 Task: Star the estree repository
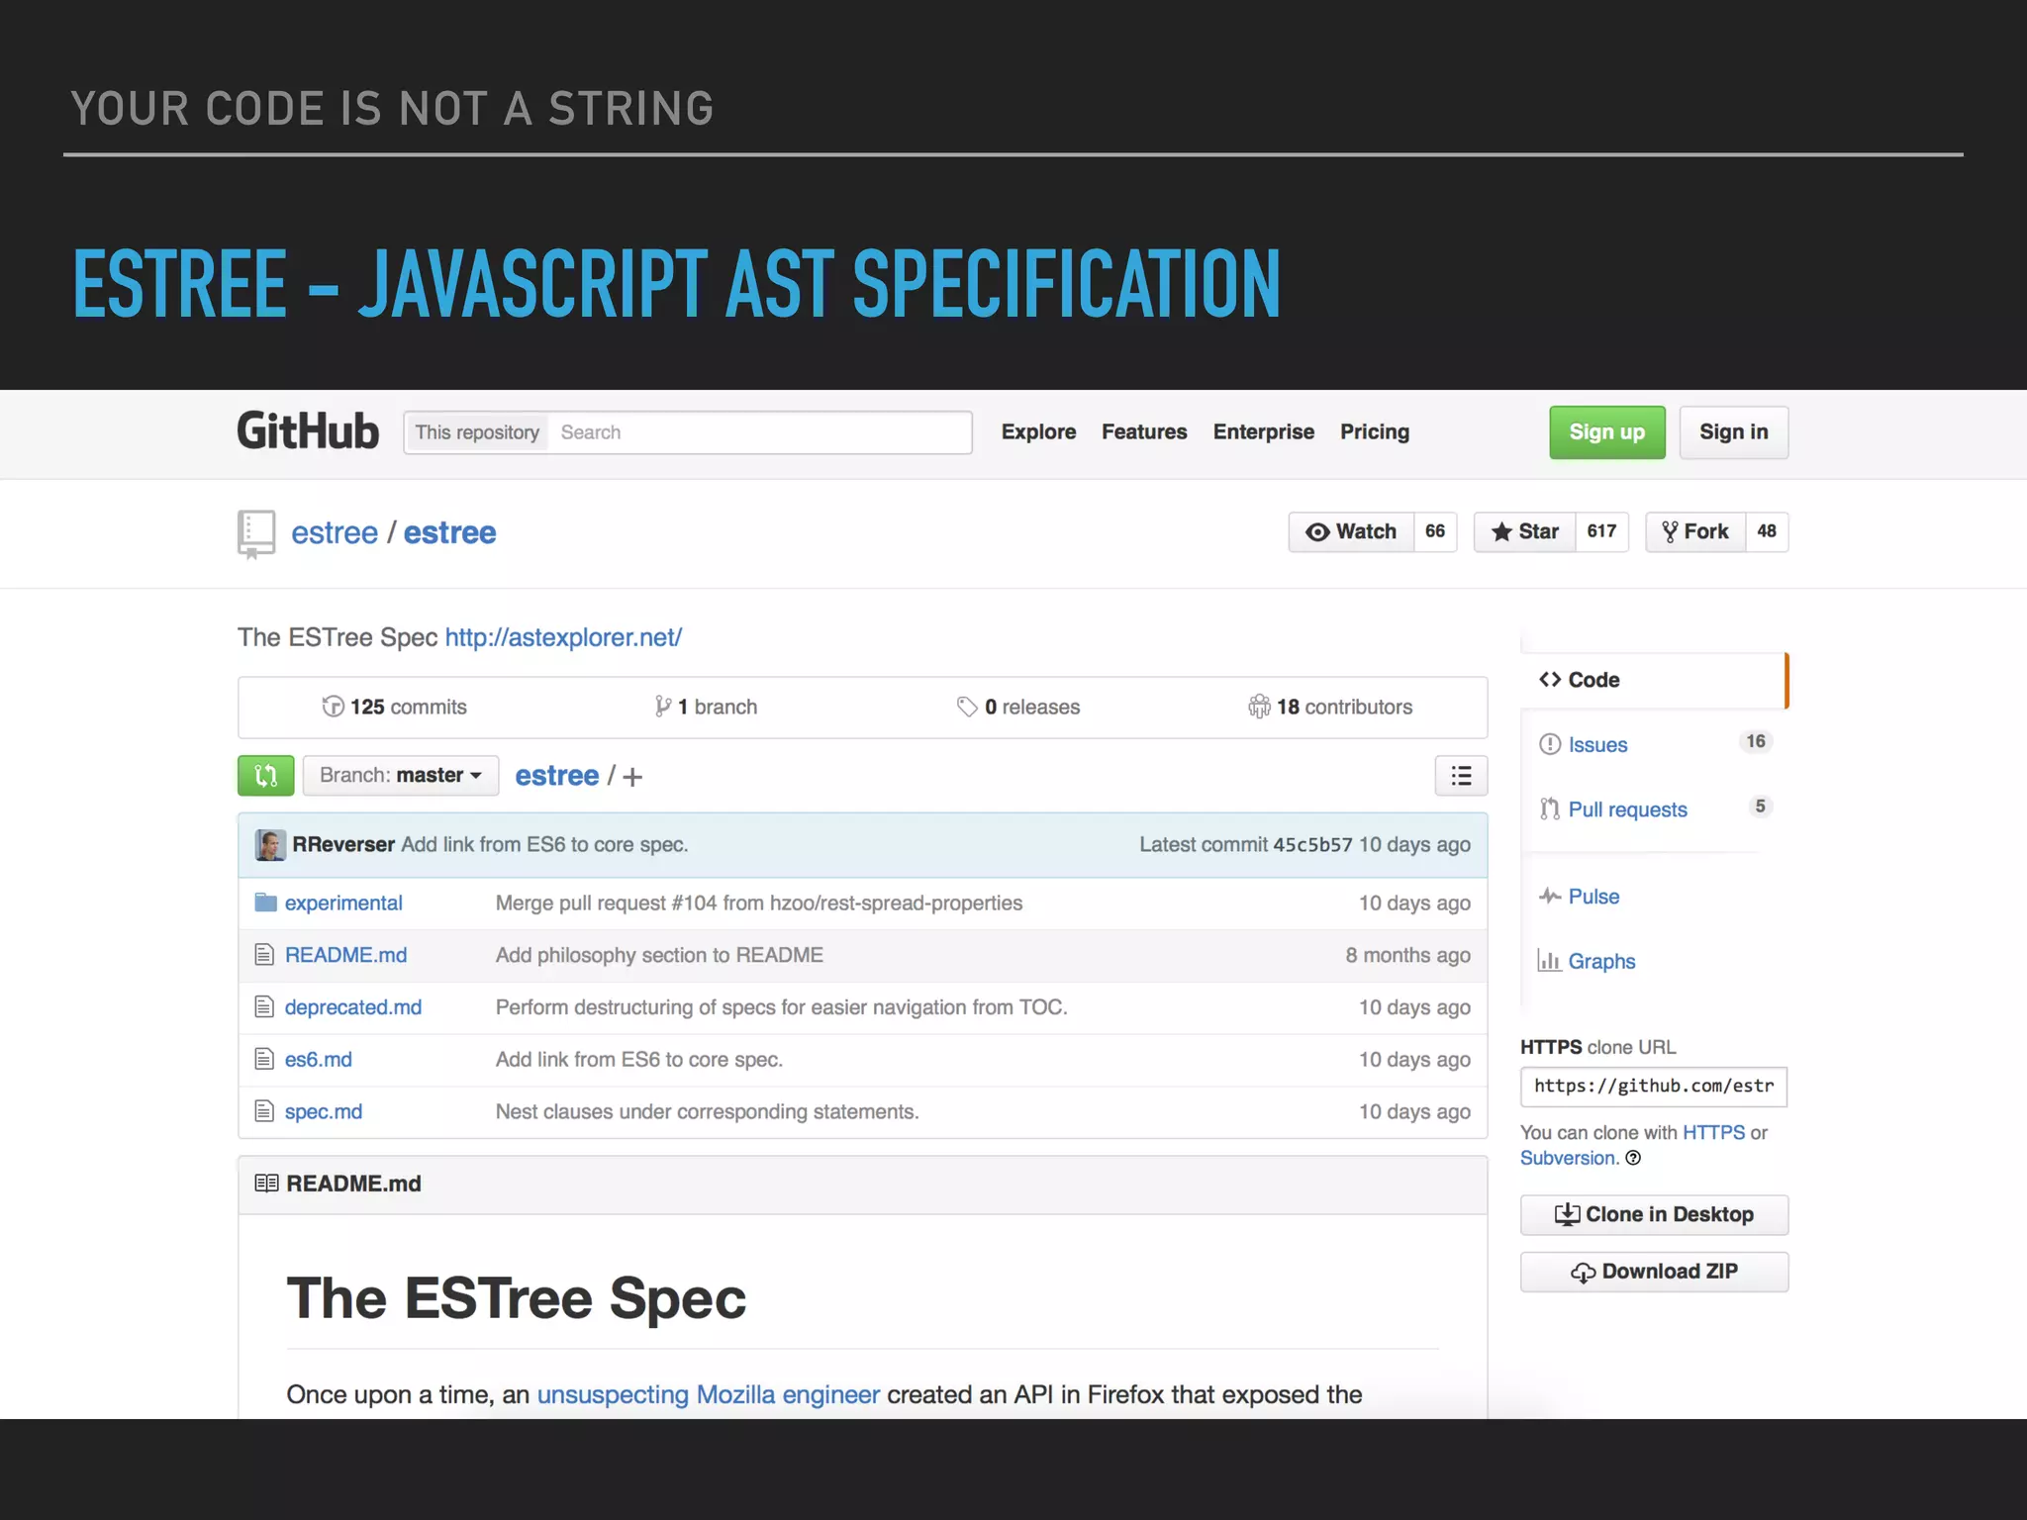1525,532
